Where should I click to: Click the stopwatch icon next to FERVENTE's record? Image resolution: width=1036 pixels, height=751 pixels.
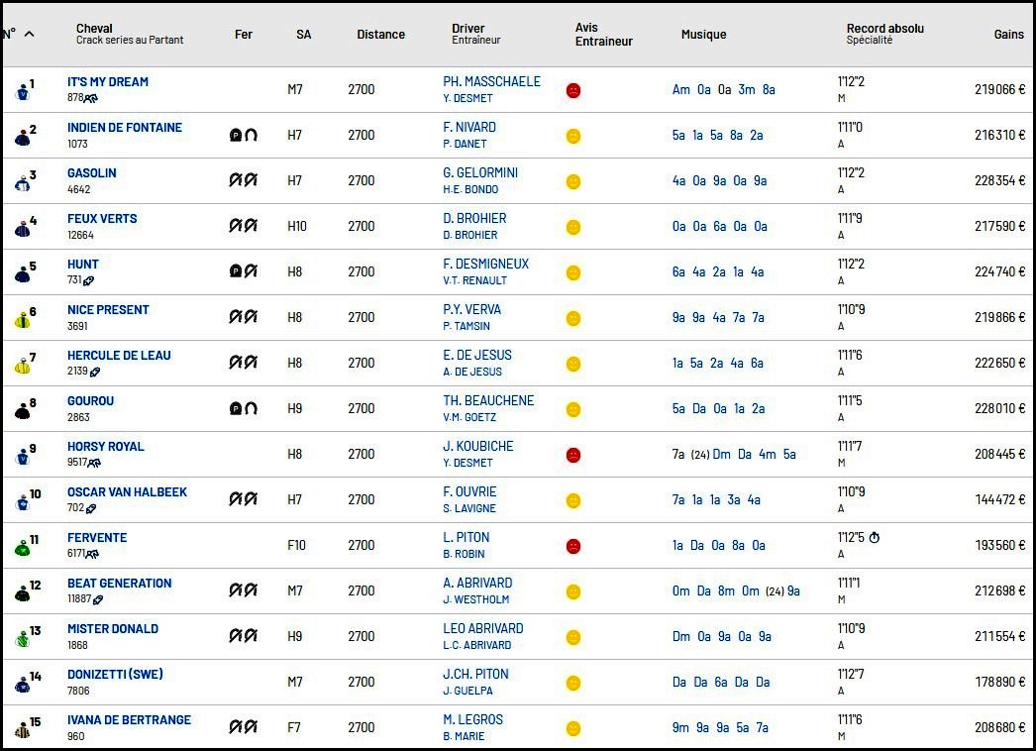pos(875,537)
